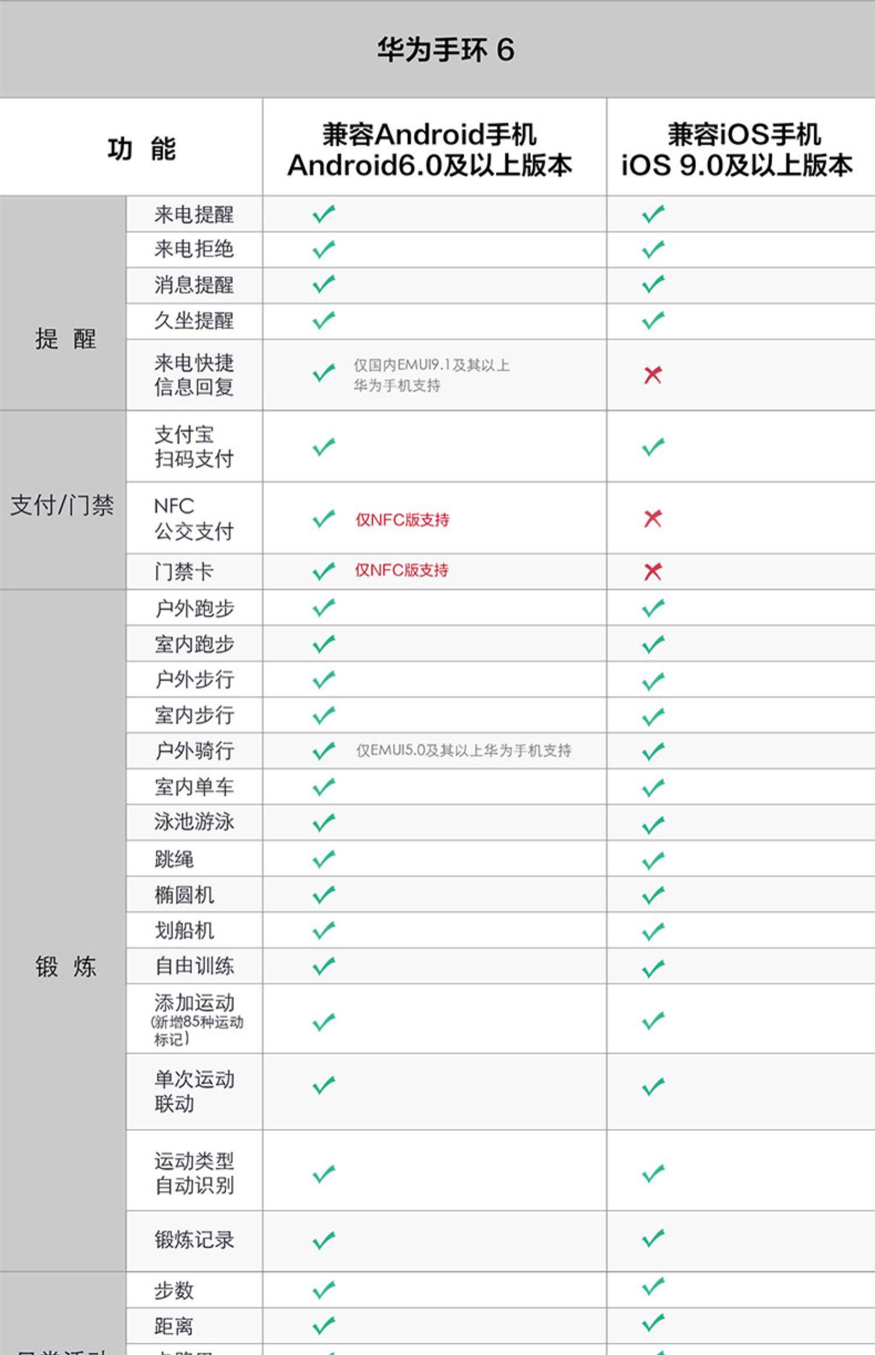This screenshot has height=1355, width=875.
Task: Click the iOS checkmark for 锻炼记录
Action: pos(653,1239)
